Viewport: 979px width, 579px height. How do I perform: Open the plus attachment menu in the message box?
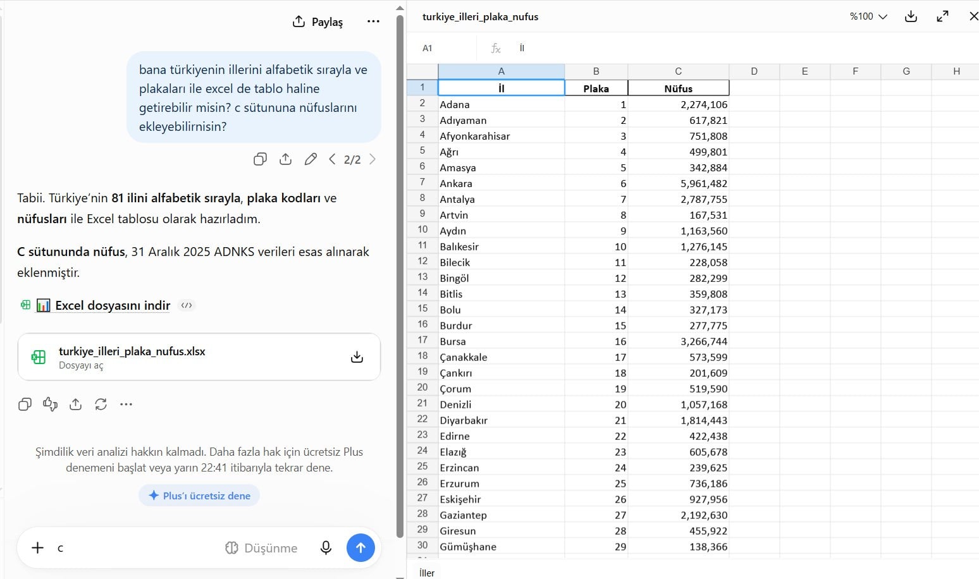point(38,548)
